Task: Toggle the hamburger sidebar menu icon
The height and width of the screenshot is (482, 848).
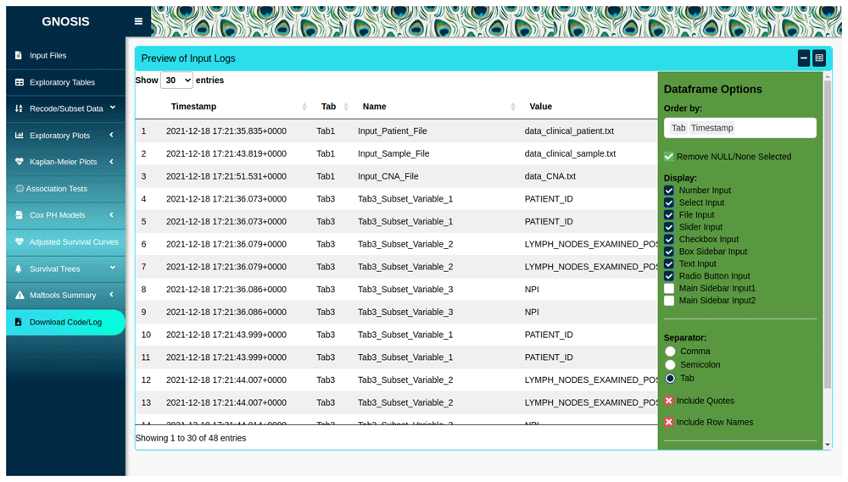Action: [x=138, y=21]
